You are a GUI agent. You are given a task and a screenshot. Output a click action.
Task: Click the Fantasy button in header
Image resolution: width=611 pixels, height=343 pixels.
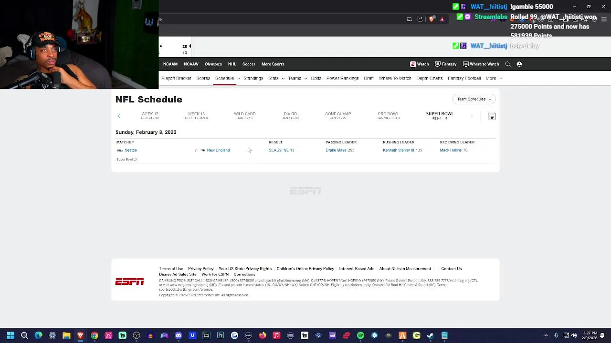pyautogui.click(x=446, y=64)
